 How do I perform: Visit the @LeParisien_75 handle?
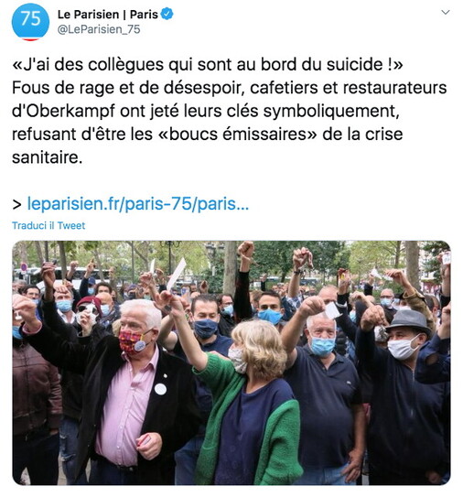[99, 29]
